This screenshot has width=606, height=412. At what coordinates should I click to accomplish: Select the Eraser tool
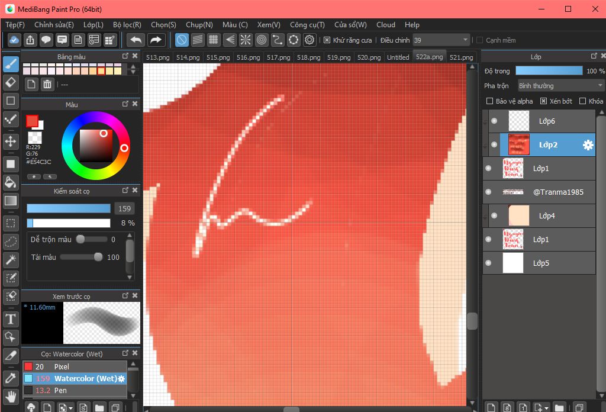coord(11,82)
